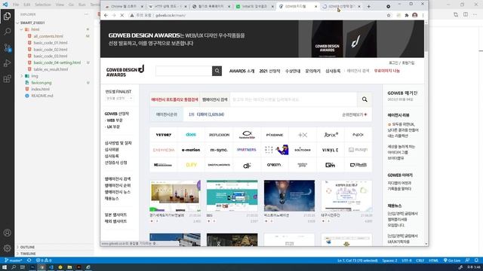
Task: Open the Run and Debug icon
Action: (7, 63)
